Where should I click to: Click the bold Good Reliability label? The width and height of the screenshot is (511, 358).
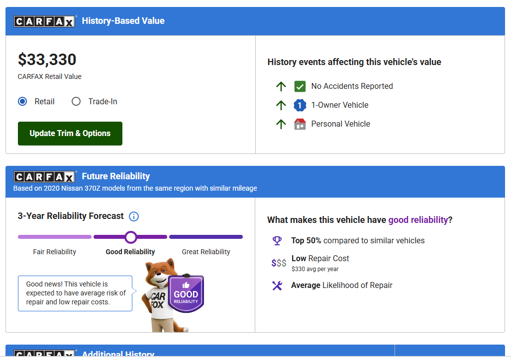point(130,252)
